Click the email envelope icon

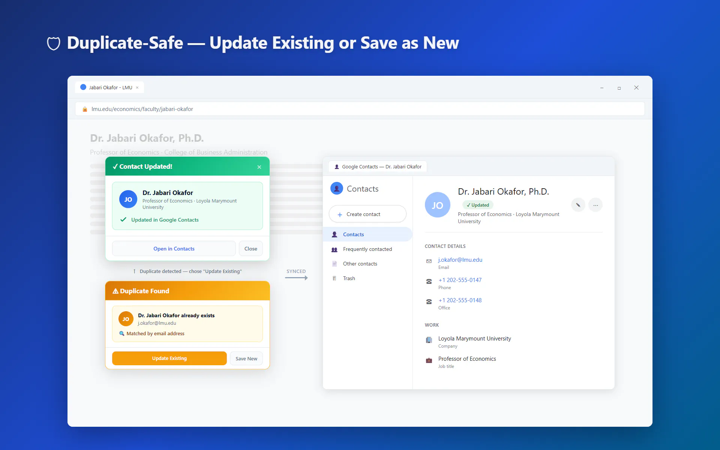point(429,261)
